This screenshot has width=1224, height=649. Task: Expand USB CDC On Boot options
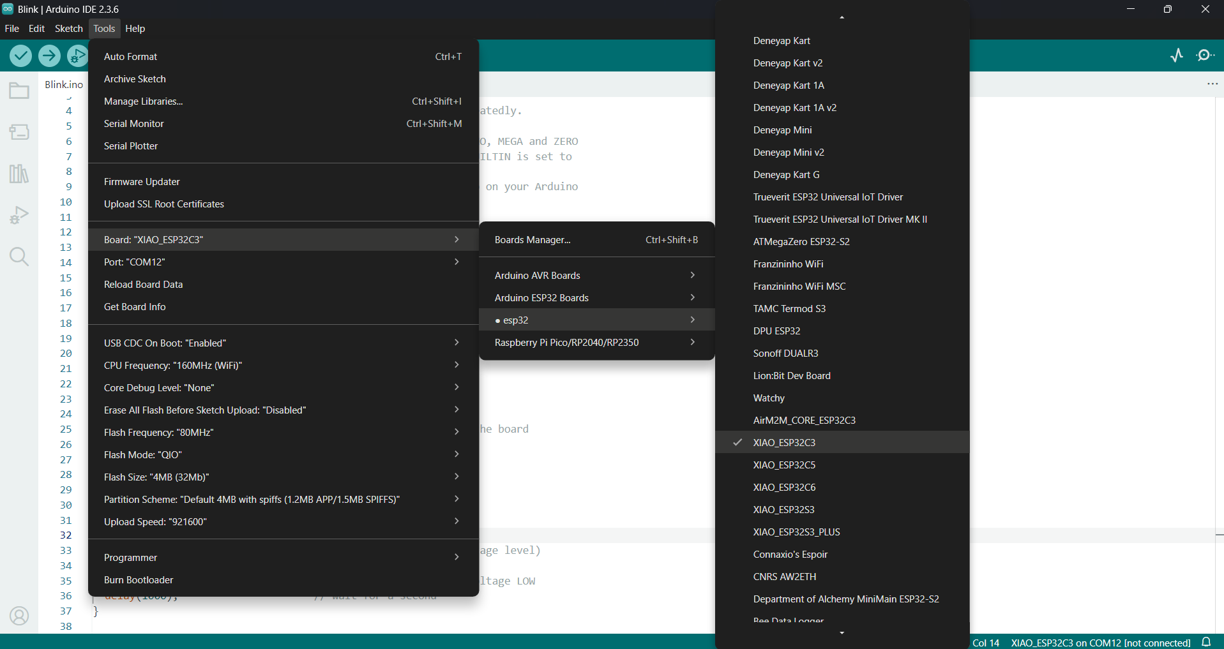[x=283, y=343]
